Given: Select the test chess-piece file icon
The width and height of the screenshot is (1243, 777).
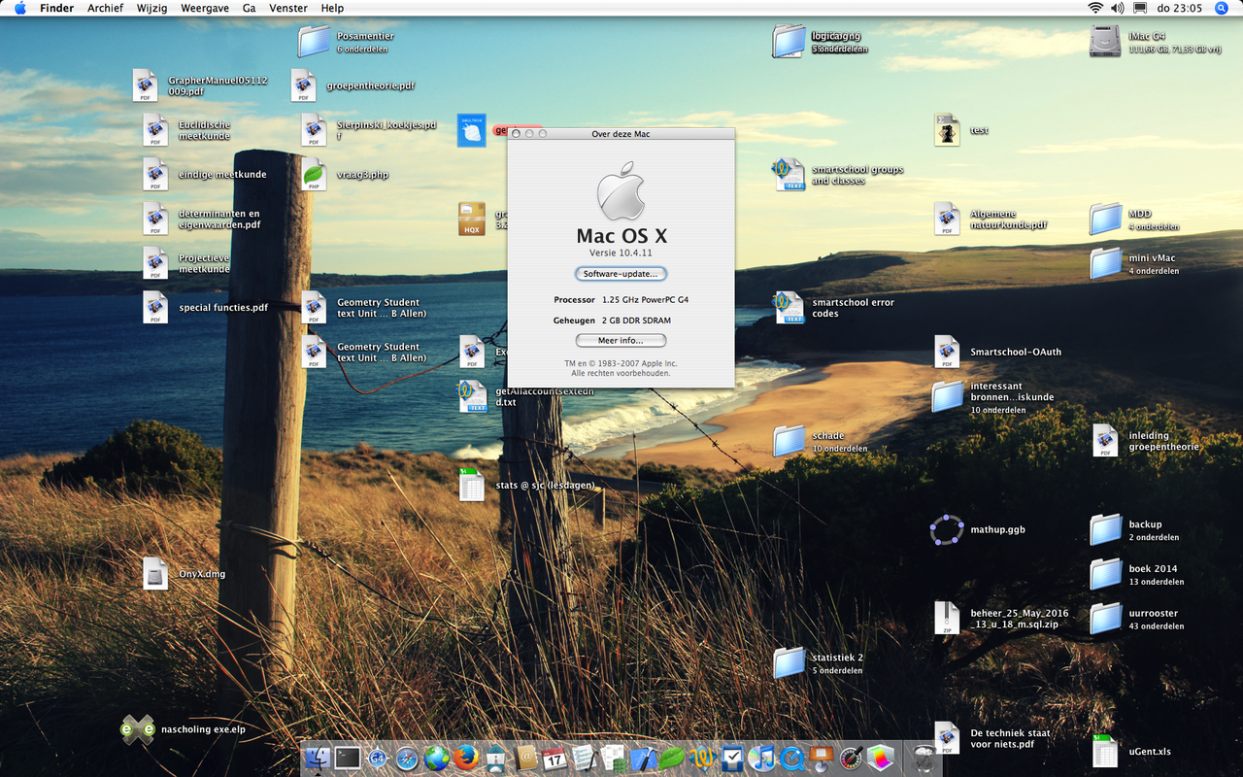Looking at the screenshot, I should coord(947,130).
